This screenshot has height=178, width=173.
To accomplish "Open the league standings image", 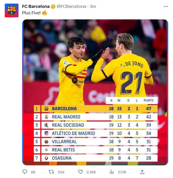I will (95, 64).
